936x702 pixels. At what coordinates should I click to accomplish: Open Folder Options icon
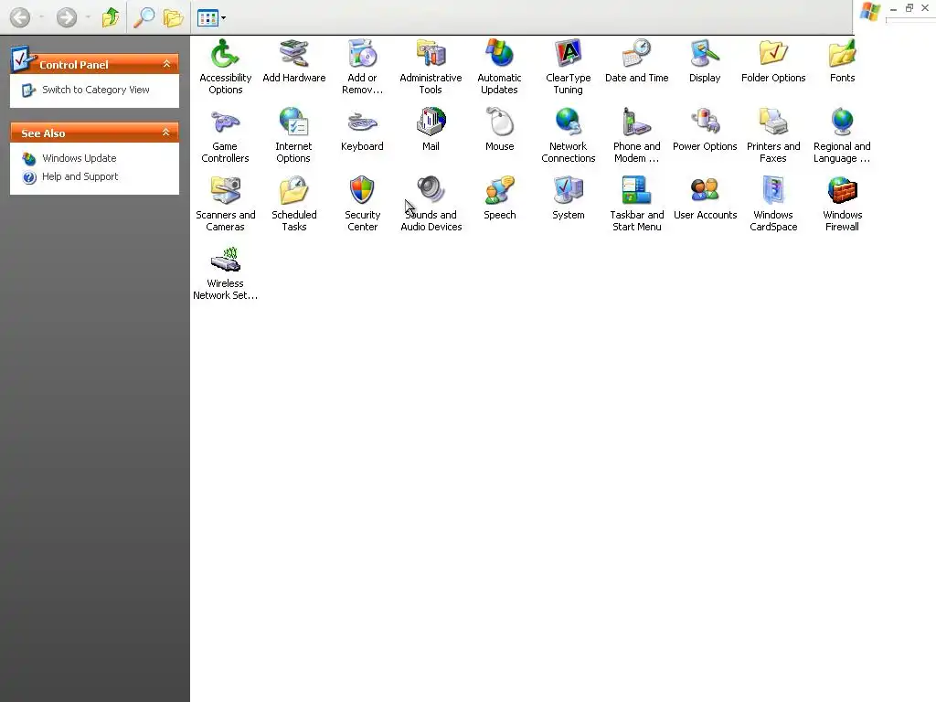click(x=773, y=54)
